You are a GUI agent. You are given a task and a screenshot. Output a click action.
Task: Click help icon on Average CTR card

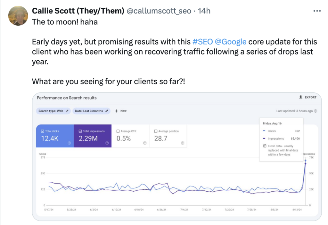(x=145, y=143)
